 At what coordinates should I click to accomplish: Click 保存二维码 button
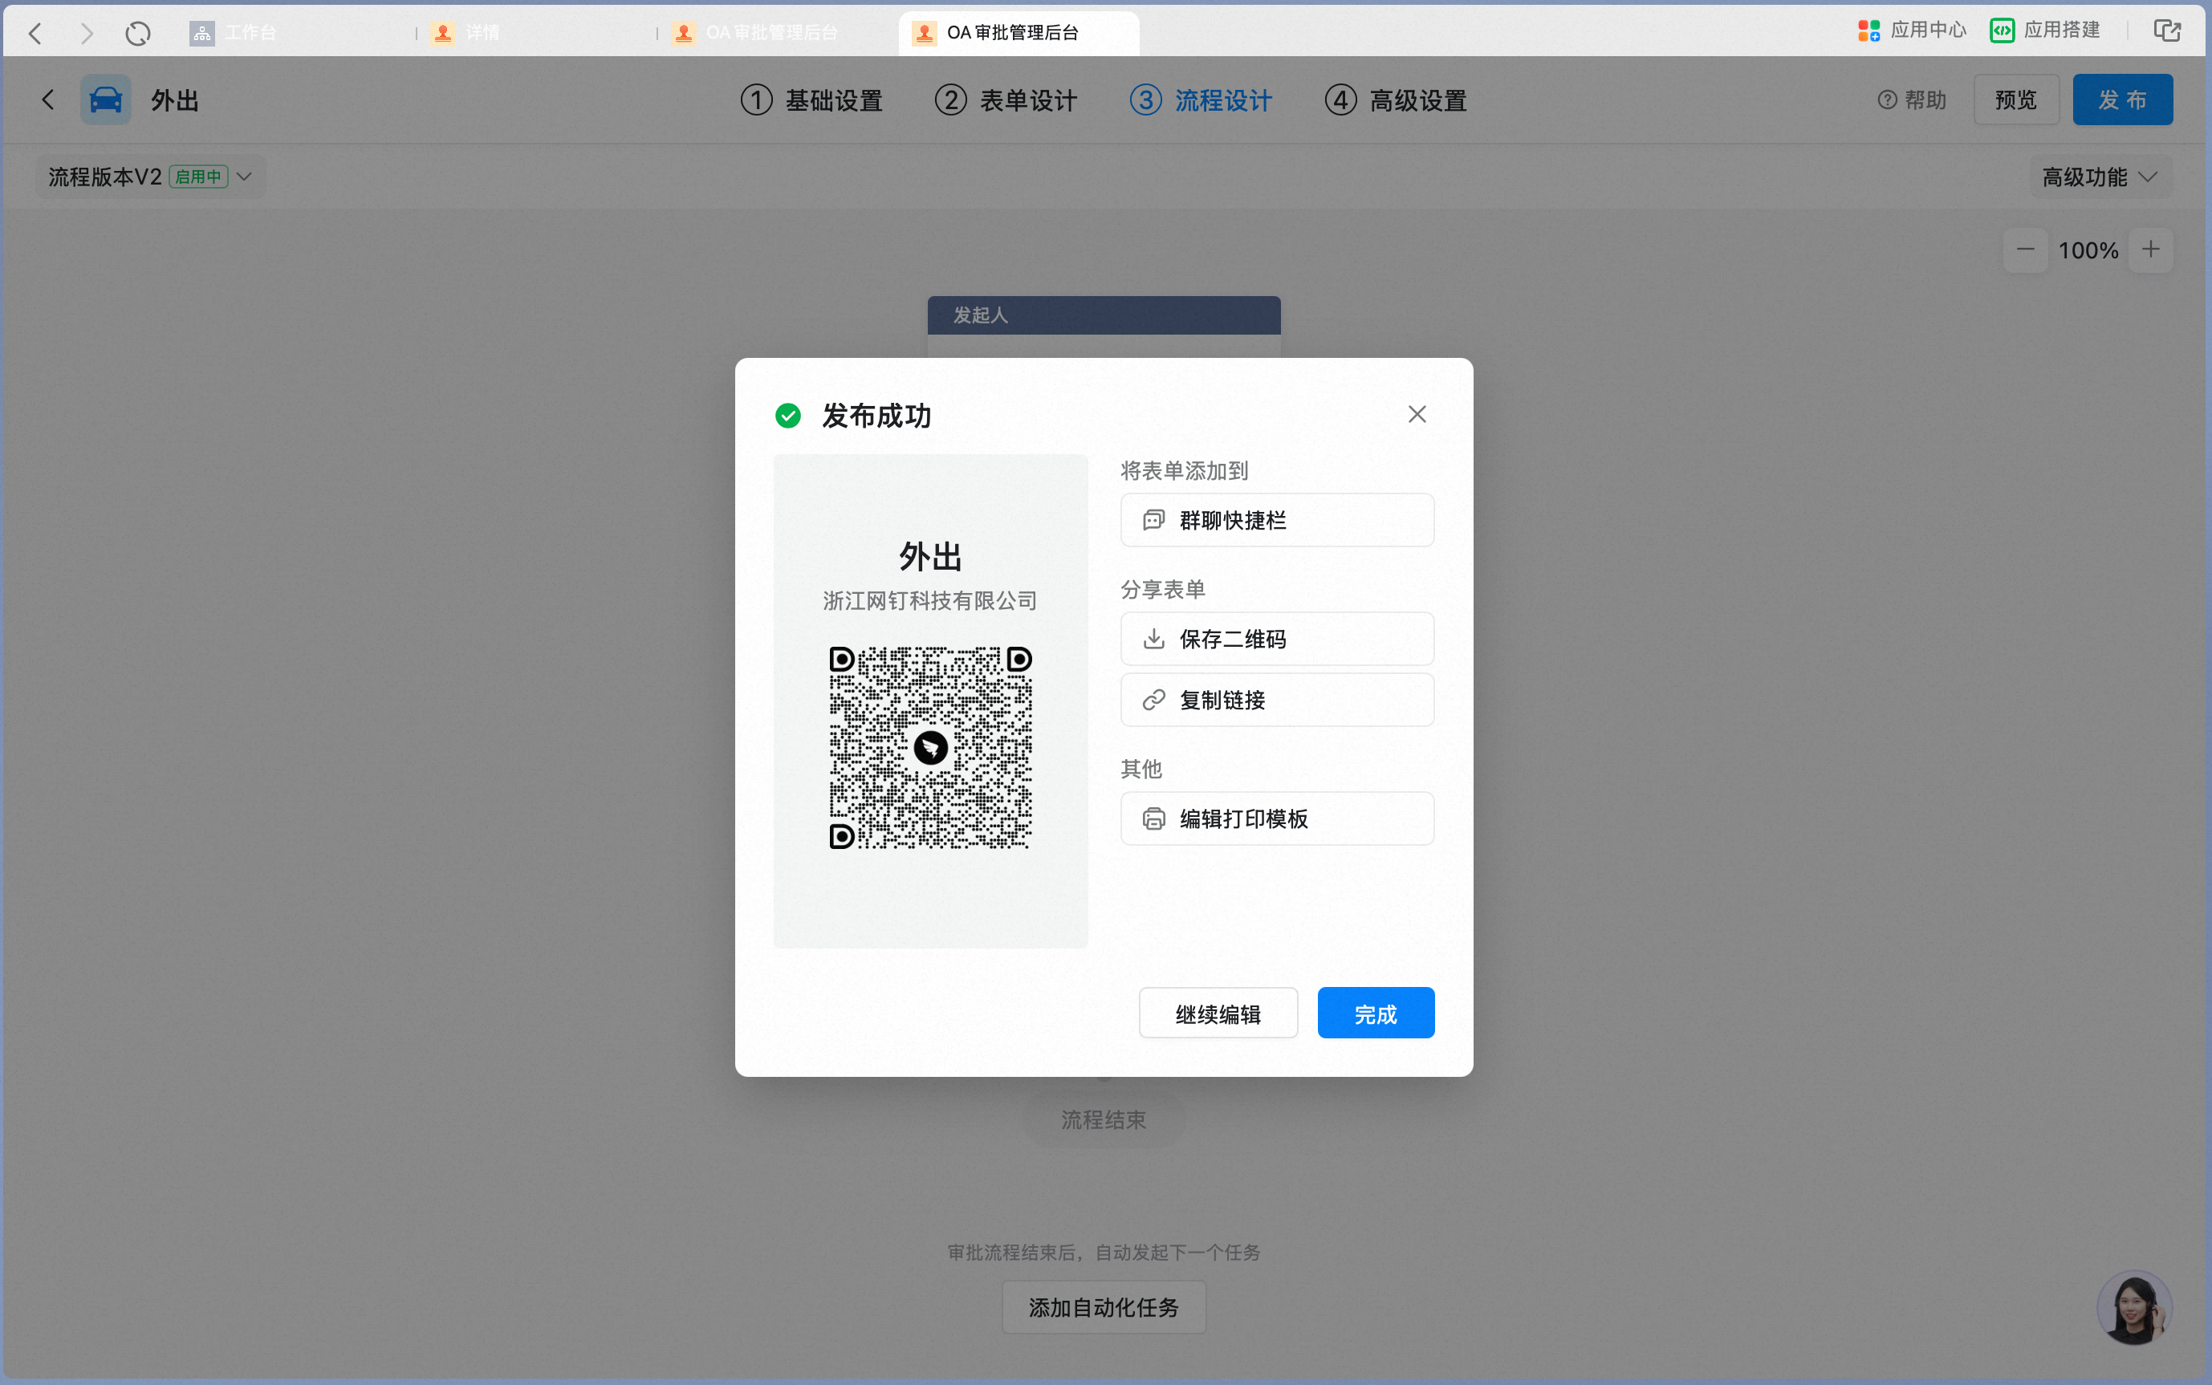[x=1277, y=639]
